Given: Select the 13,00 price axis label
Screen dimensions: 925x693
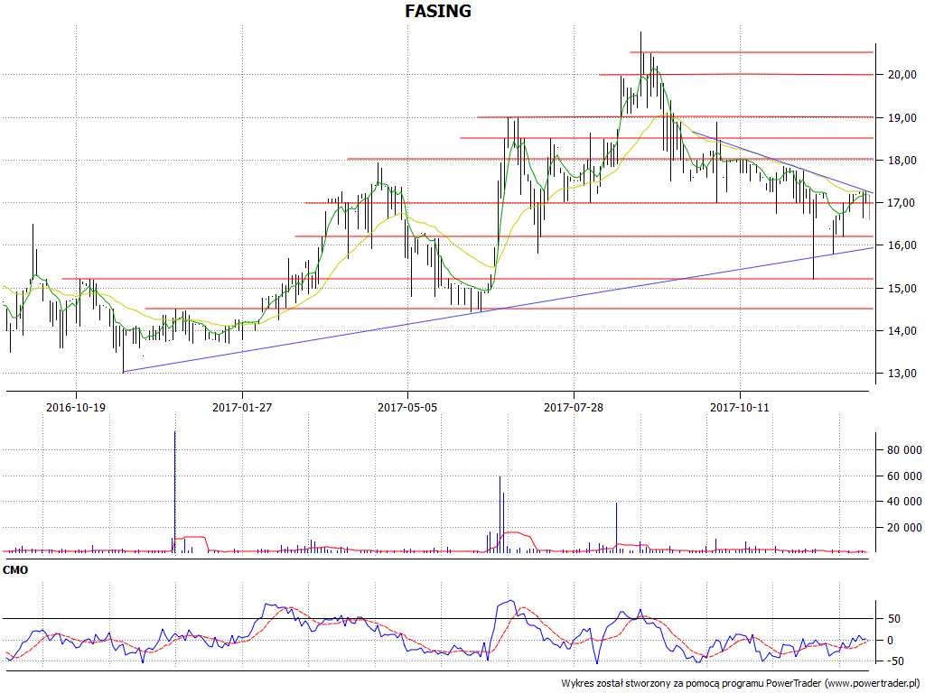Looking at the screenshot, I should coord(902,373).
